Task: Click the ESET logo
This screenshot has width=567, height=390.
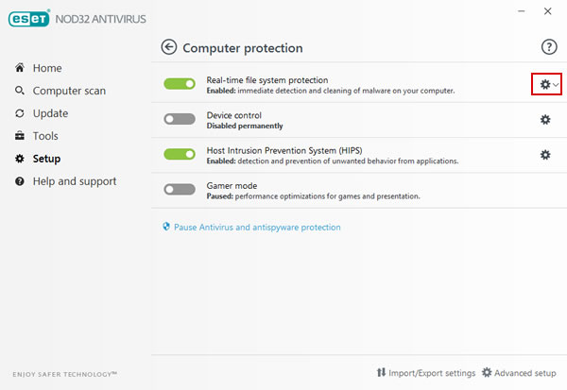Action: tap(29, 19)
